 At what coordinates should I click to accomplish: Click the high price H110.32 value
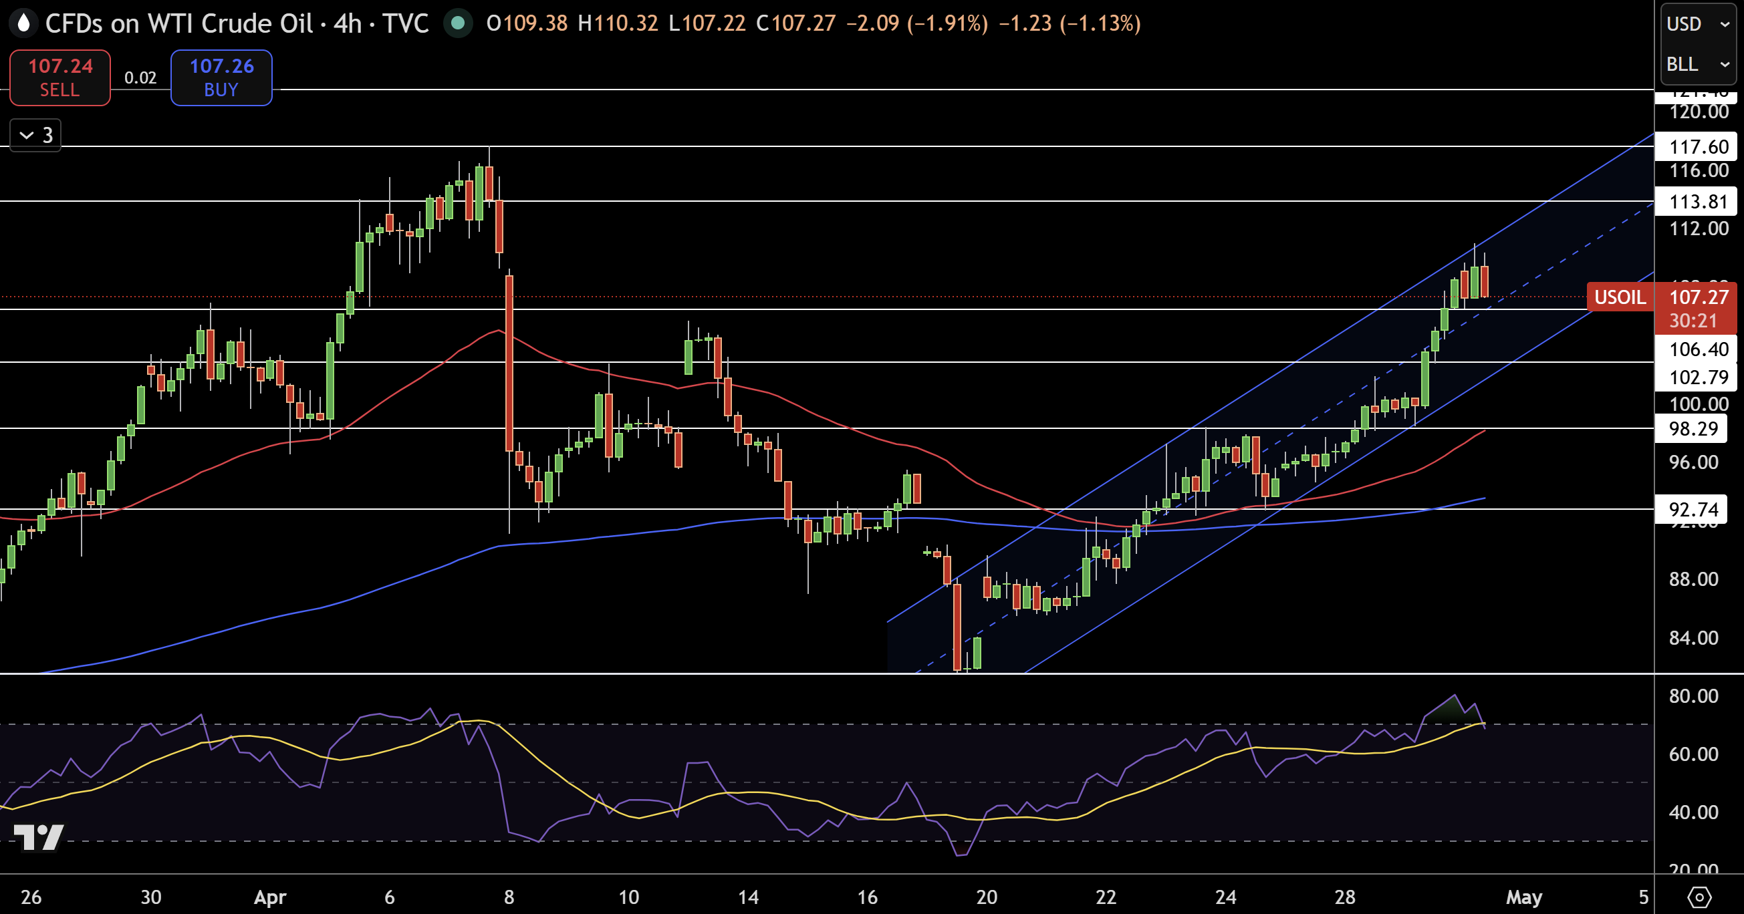[x=618, y=23]
